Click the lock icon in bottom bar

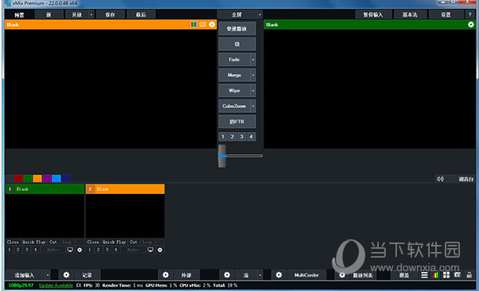(x=469, y=275)
